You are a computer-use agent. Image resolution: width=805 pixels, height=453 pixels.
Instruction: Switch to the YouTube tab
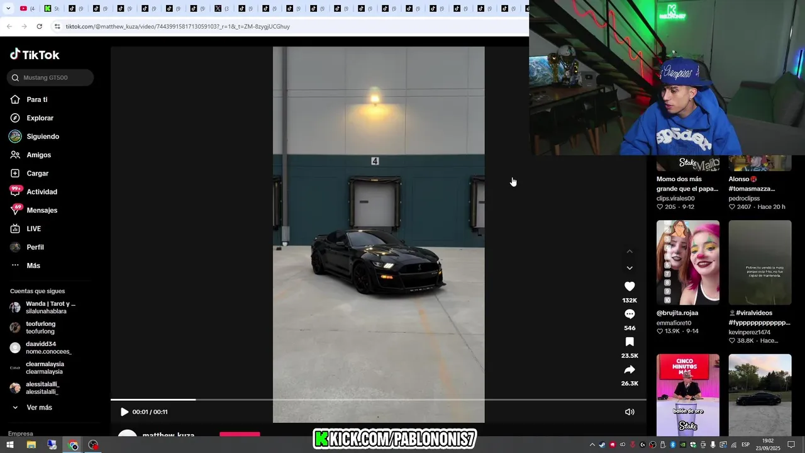27,8
